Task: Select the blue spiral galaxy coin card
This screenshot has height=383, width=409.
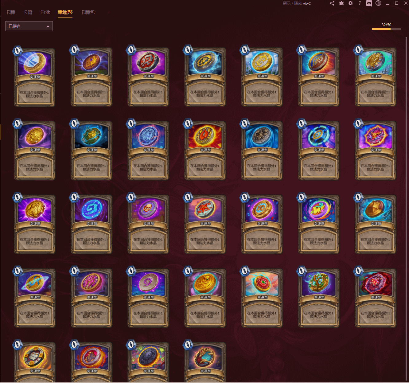Action: [x=91, y=224]
